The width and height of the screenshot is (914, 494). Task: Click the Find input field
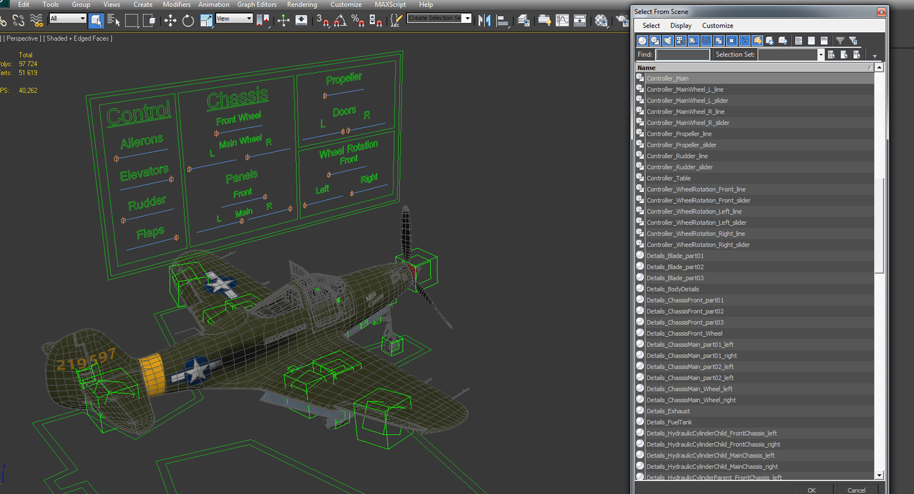point(682,54)
